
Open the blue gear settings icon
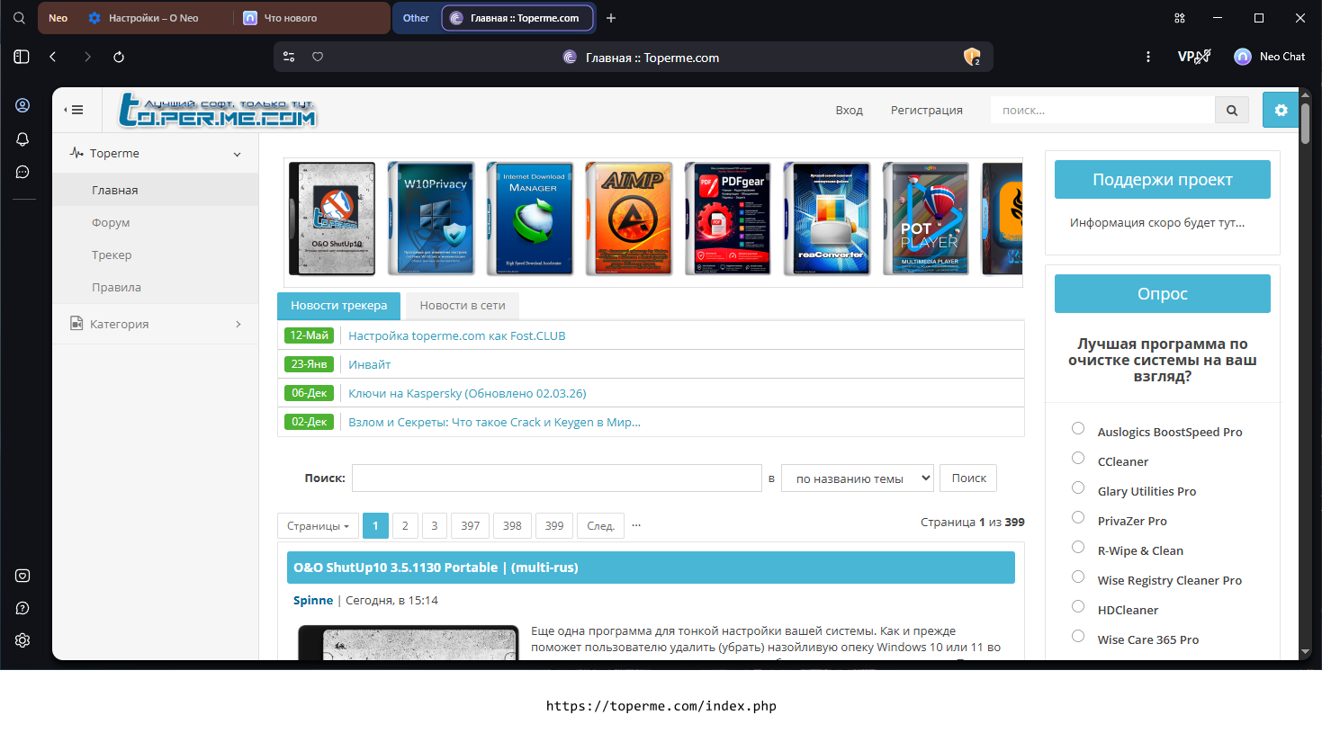1281,110
